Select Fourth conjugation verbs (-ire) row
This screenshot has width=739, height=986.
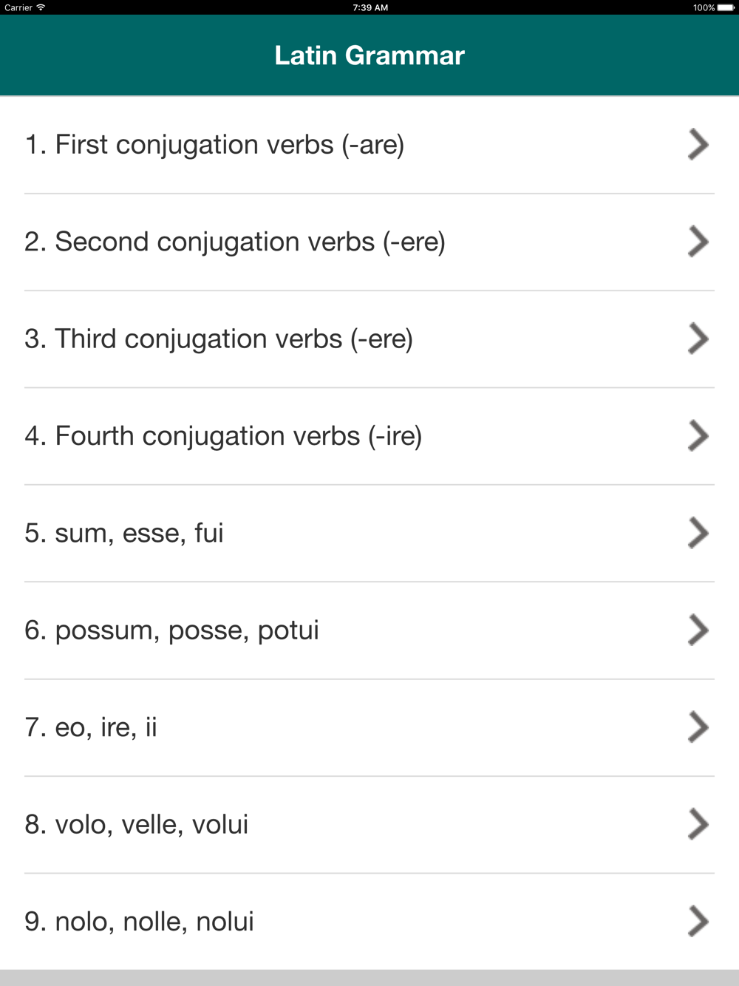pos(369,436)
